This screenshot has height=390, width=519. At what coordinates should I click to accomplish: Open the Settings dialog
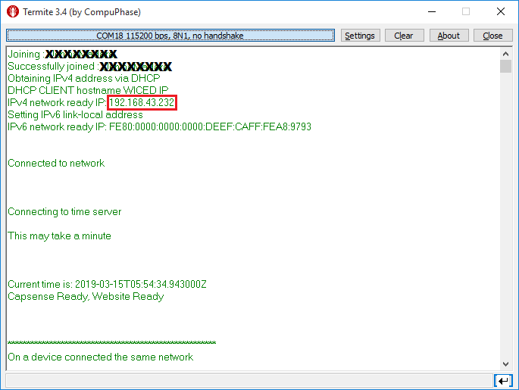coord(360,36)
